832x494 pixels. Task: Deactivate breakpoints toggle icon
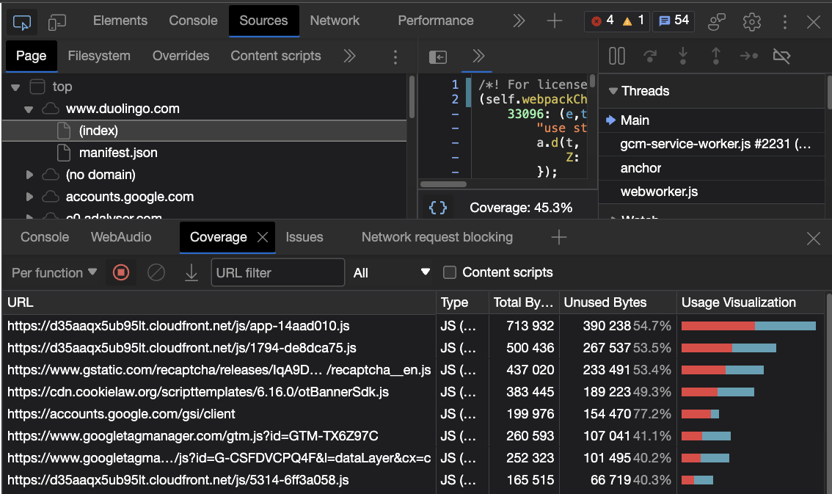click(x=781, y=56)
